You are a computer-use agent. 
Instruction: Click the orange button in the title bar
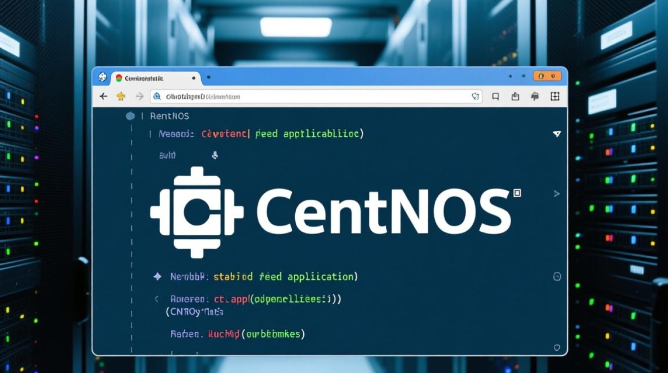click(x=547, y=76)
